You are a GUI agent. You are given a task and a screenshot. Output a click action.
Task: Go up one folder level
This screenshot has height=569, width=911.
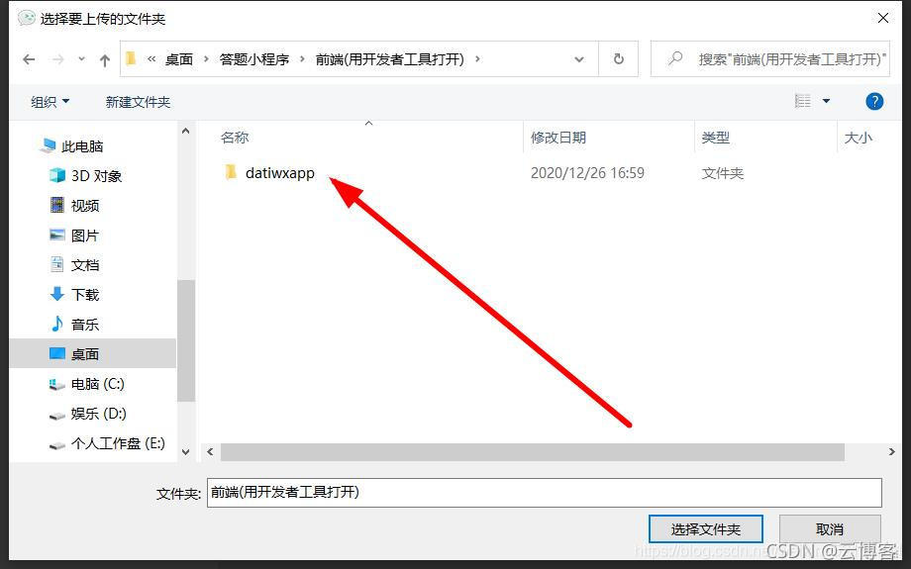(x=105, y=59)
